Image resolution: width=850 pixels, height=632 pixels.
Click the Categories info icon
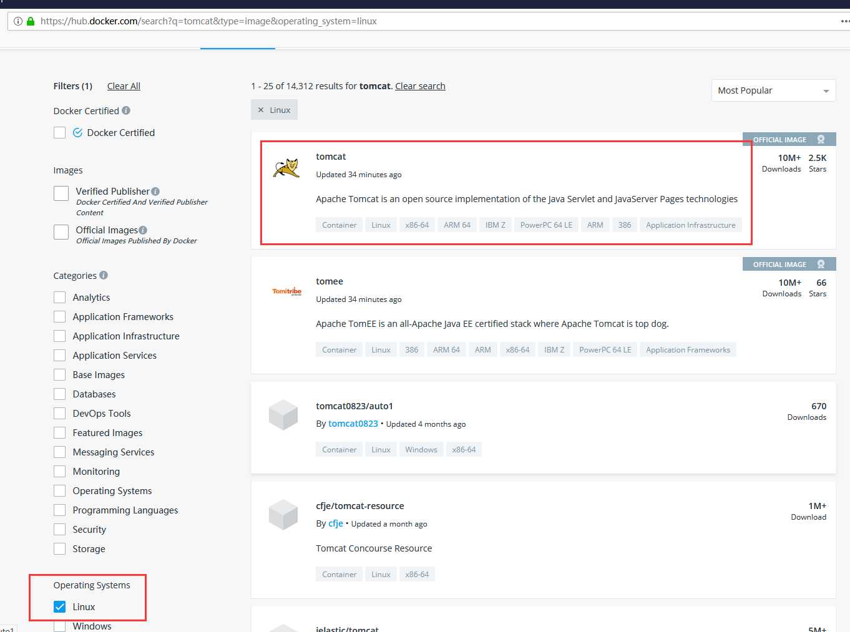[x=104, y=275]
